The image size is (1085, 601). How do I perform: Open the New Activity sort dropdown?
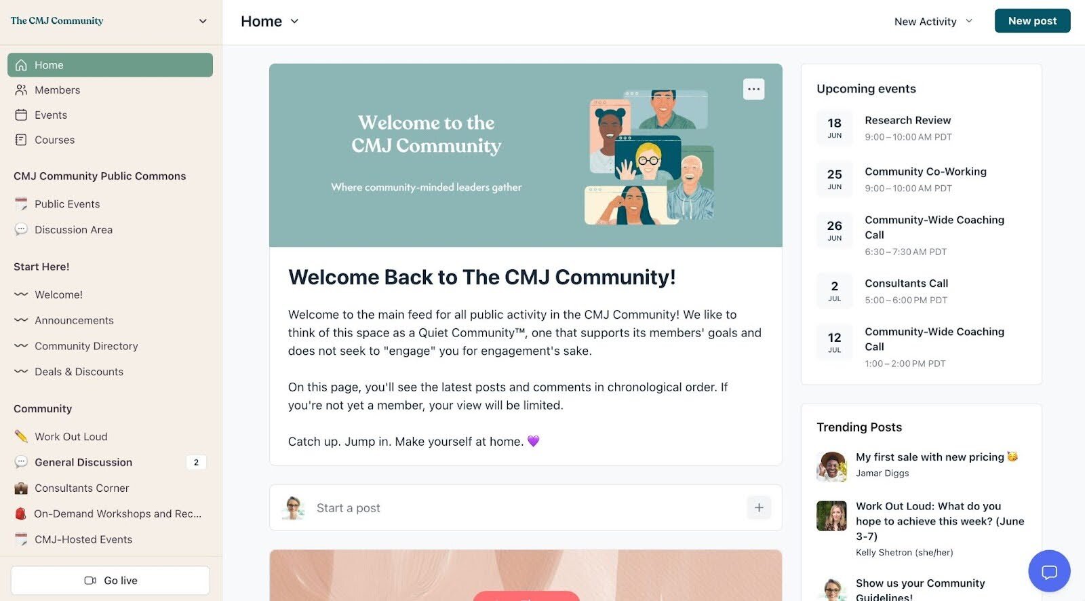(933, 21)
